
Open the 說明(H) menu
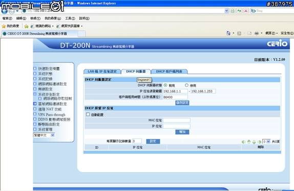[x=84, y=18]
